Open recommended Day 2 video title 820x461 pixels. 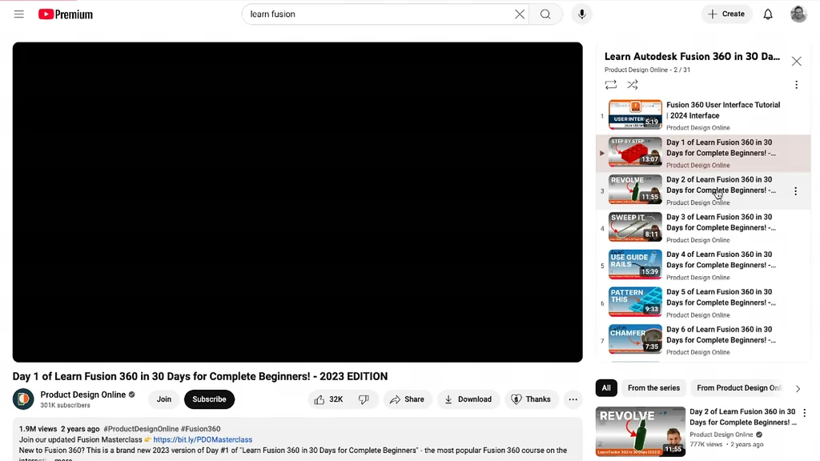742,417
